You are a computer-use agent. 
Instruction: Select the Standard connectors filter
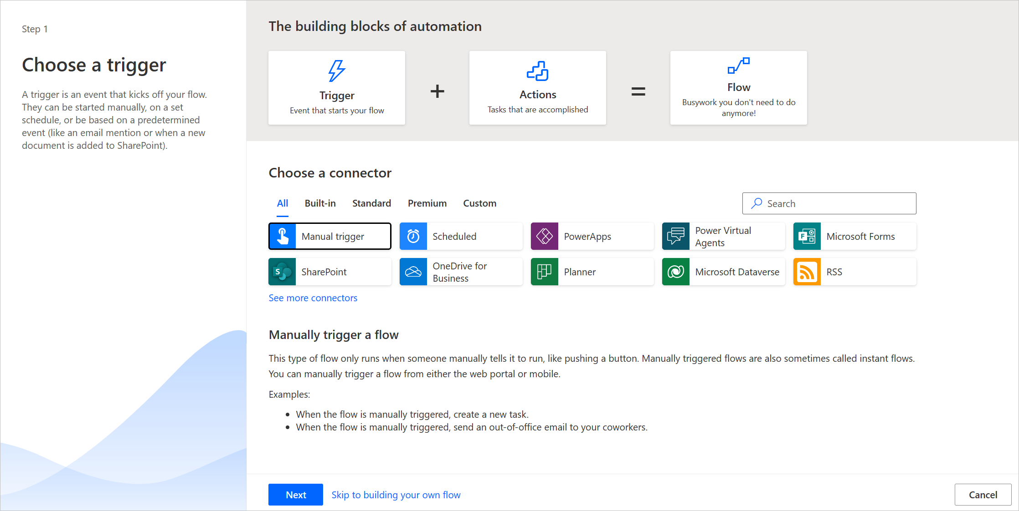(372, 202)
